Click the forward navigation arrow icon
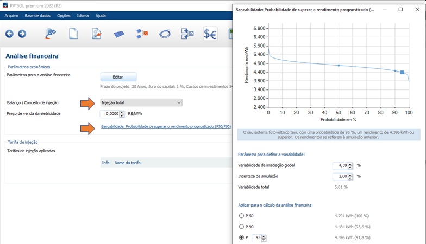 pyautogui.click(x=22, y=34)
